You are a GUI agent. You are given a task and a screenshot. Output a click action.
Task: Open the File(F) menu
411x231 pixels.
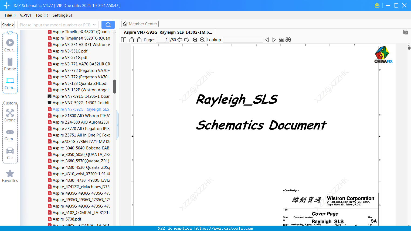coord(10,15)
